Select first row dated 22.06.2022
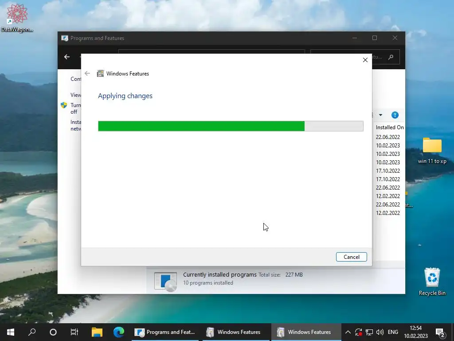 pyautogui.click(x=387, y=137)
